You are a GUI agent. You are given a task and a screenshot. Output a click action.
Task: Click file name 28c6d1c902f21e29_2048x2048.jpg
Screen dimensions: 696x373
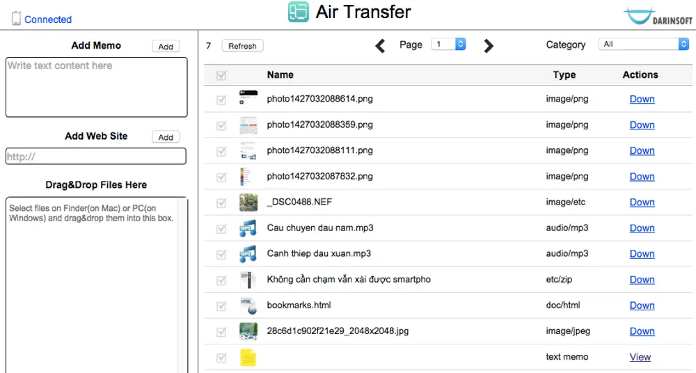click(338, 331)
